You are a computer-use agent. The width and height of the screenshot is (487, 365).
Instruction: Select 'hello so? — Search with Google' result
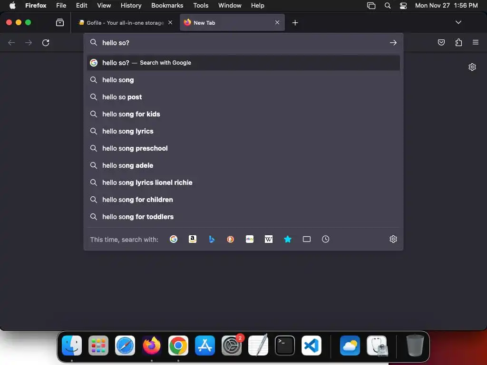[243, 63]
